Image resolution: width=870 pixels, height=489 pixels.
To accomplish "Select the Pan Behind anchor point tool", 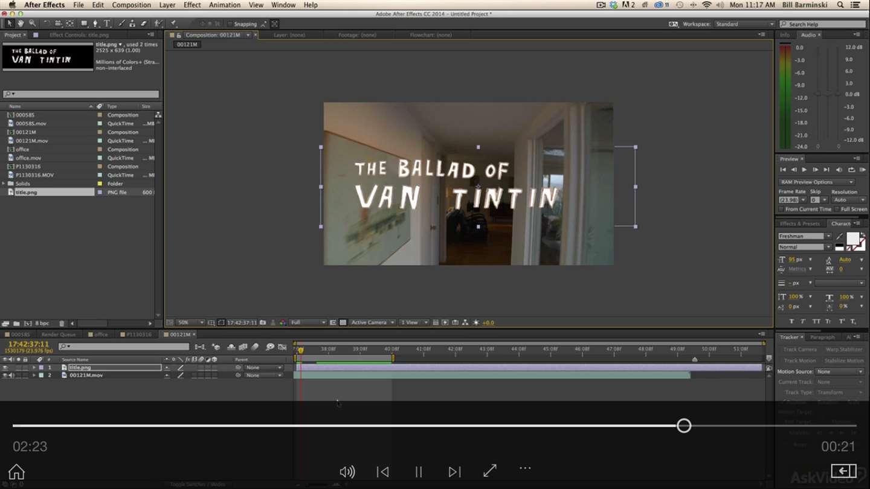I will [x=69, y=24].
